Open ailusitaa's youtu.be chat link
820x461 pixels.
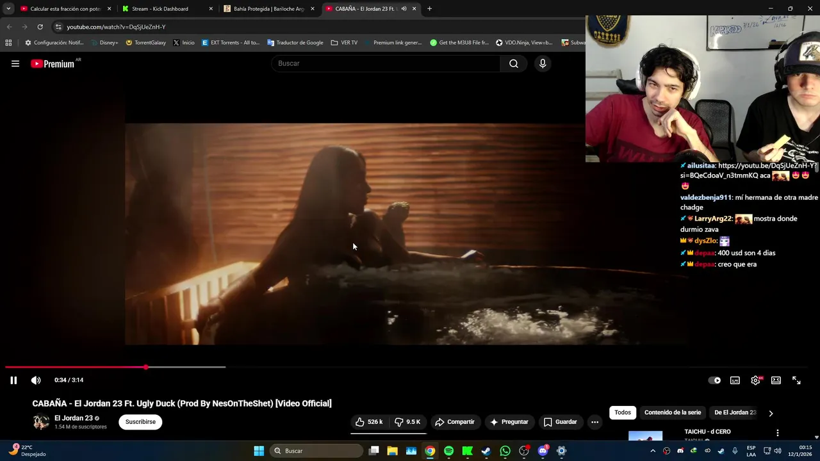point(748,170)
